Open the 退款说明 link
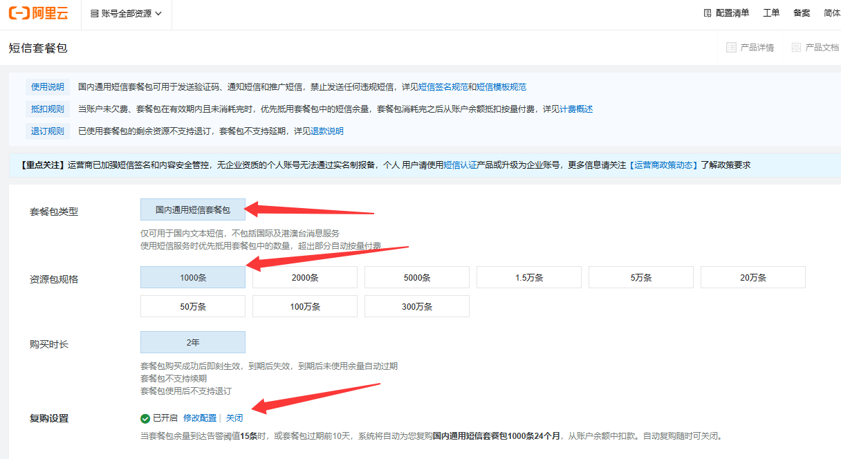The image size is (841, 459). tap(327, 131)
